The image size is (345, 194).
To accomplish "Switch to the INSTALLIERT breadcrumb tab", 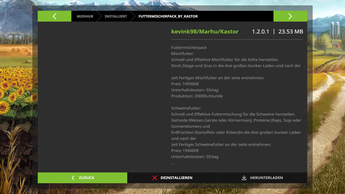I will click(x=116, y=16).
